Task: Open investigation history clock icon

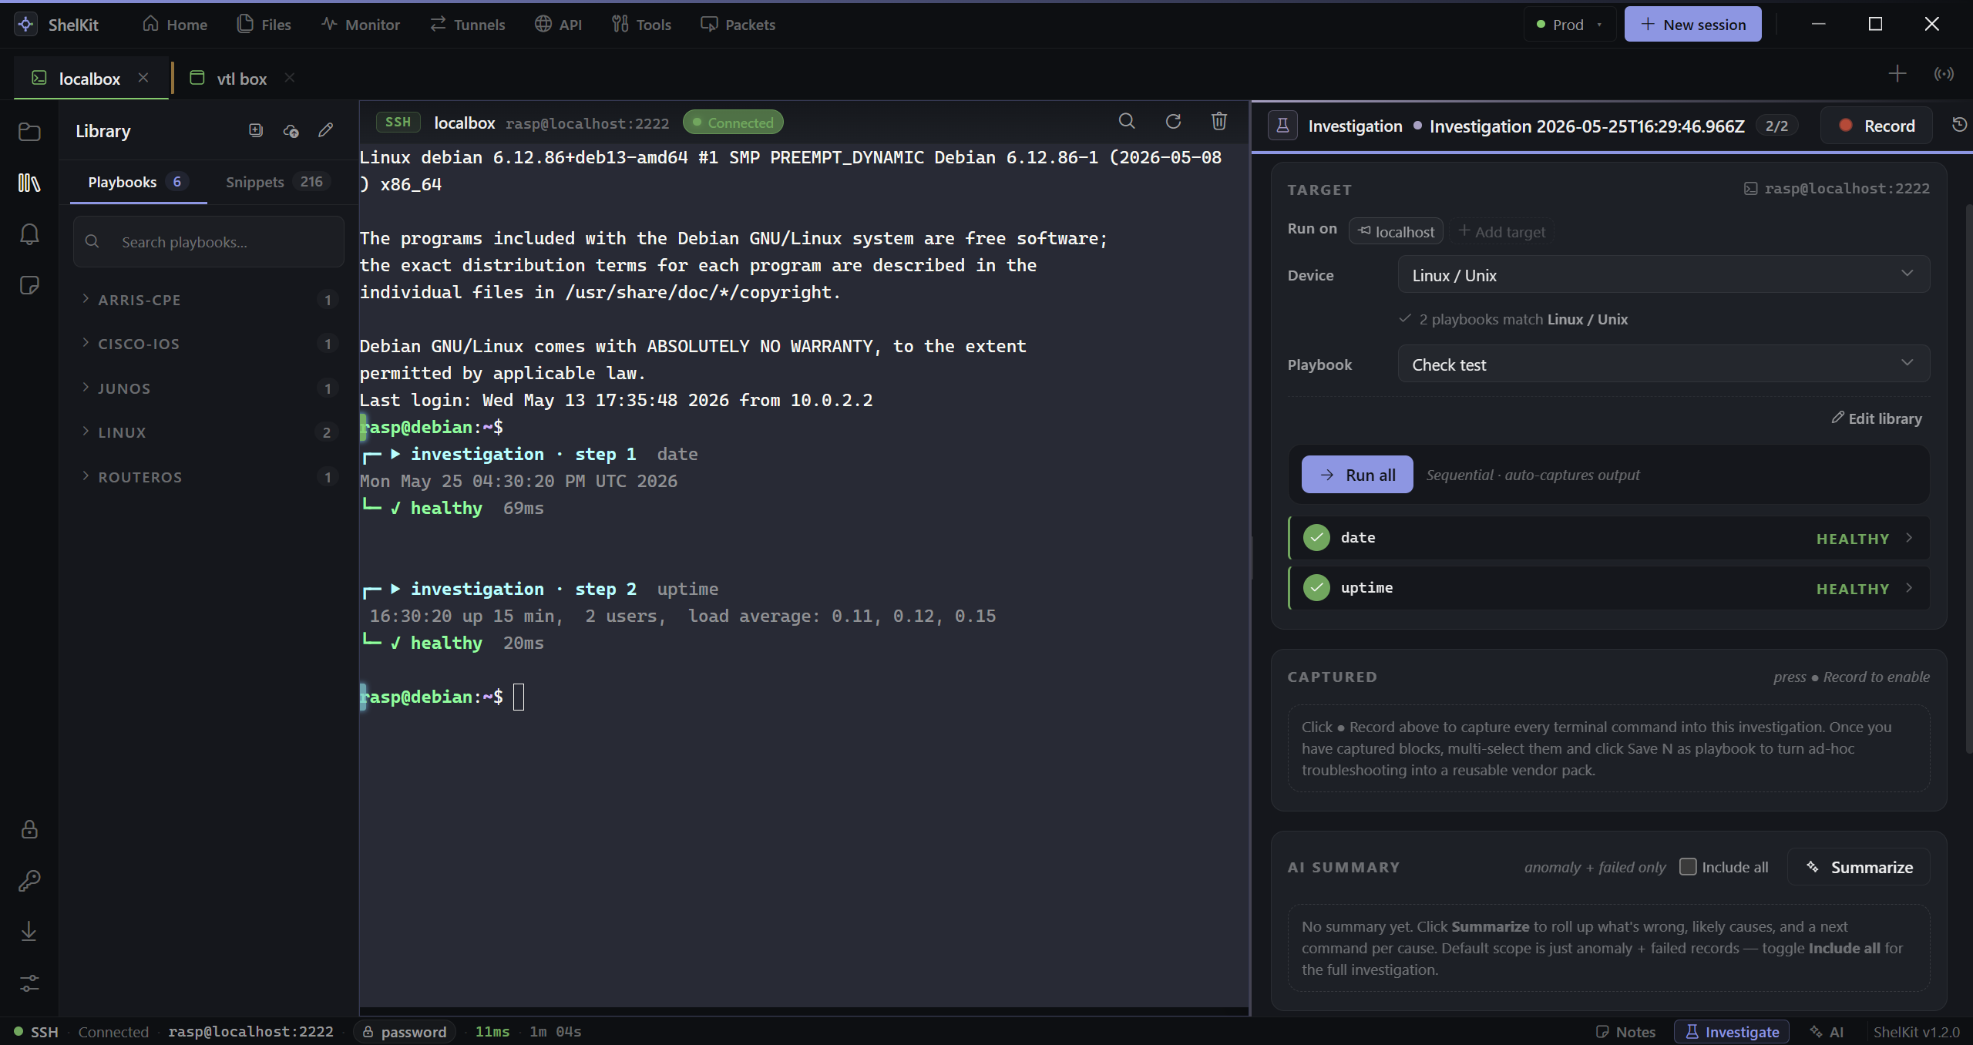Action: (1959, 125)
